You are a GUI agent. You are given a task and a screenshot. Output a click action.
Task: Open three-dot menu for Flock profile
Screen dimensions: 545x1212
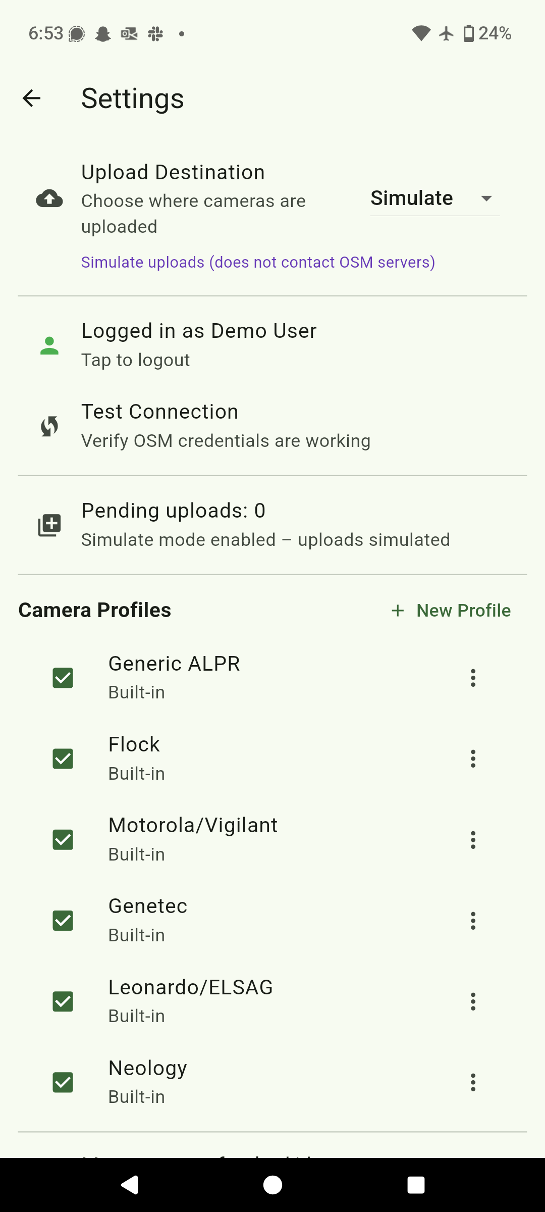click(x=473, y=759)
